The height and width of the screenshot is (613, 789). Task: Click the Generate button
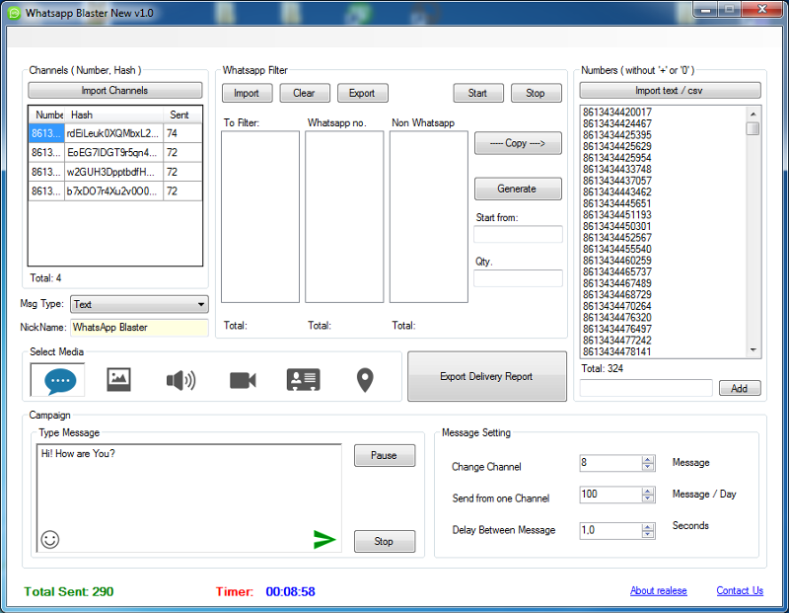click(x=518, y=189)
